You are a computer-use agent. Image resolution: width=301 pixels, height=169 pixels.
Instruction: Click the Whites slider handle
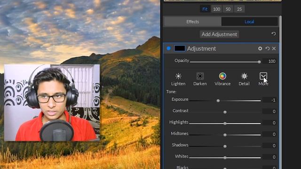[x=225, y=158]
